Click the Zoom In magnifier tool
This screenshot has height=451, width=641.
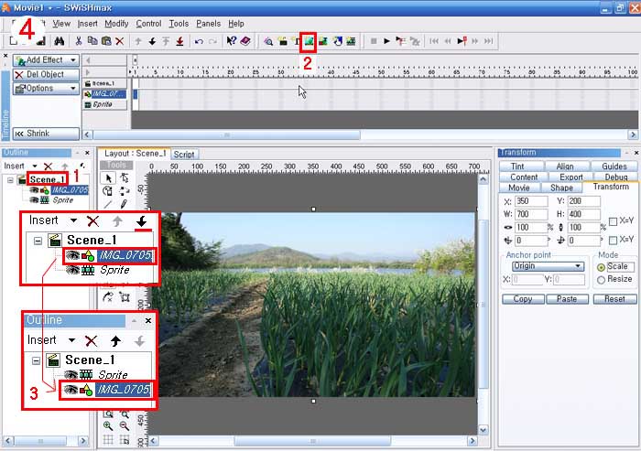tap(108, 426)
